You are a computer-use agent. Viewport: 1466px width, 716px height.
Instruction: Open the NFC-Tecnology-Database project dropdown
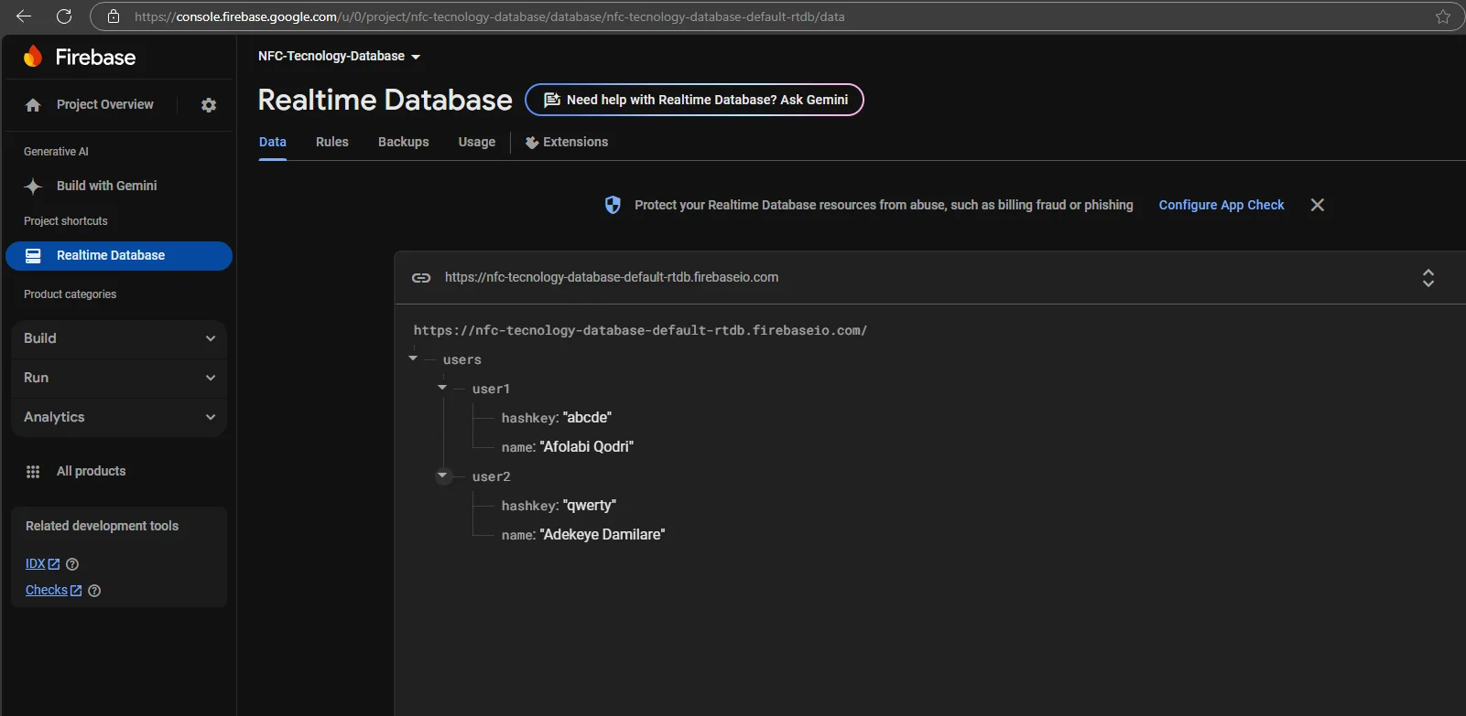pyautogui.click(x=339, y=57)
